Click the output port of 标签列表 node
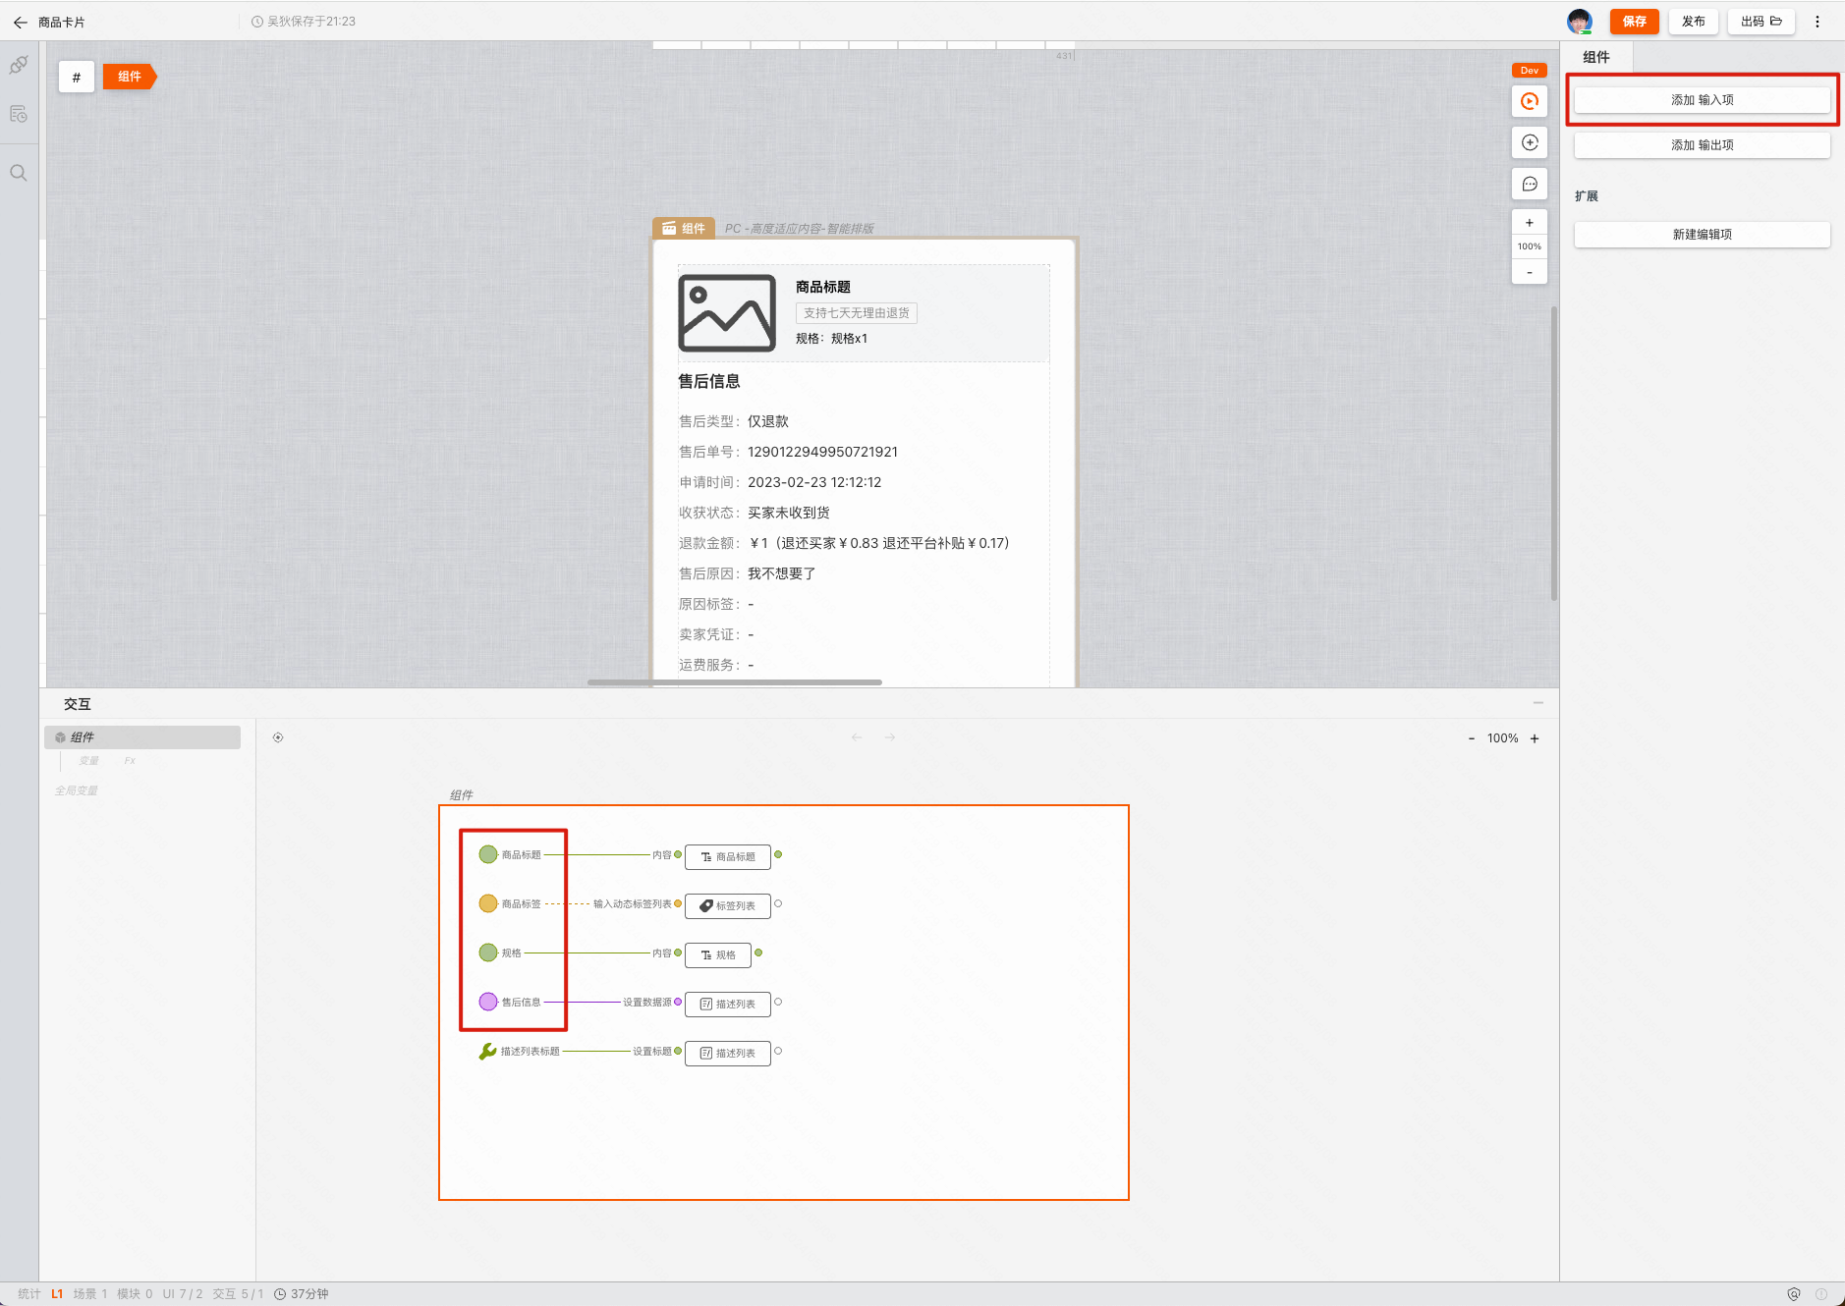Screen dimensions: 1845x1306 778,903
